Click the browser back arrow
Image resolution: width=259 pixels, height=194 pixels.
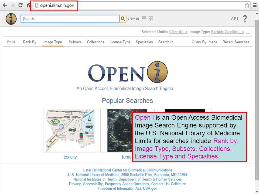pyautogui.click(x=5, y=5)
